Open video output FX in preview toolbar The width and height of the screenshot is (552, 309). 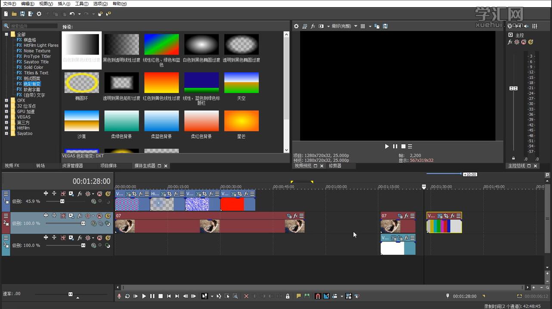coord(313,26)
